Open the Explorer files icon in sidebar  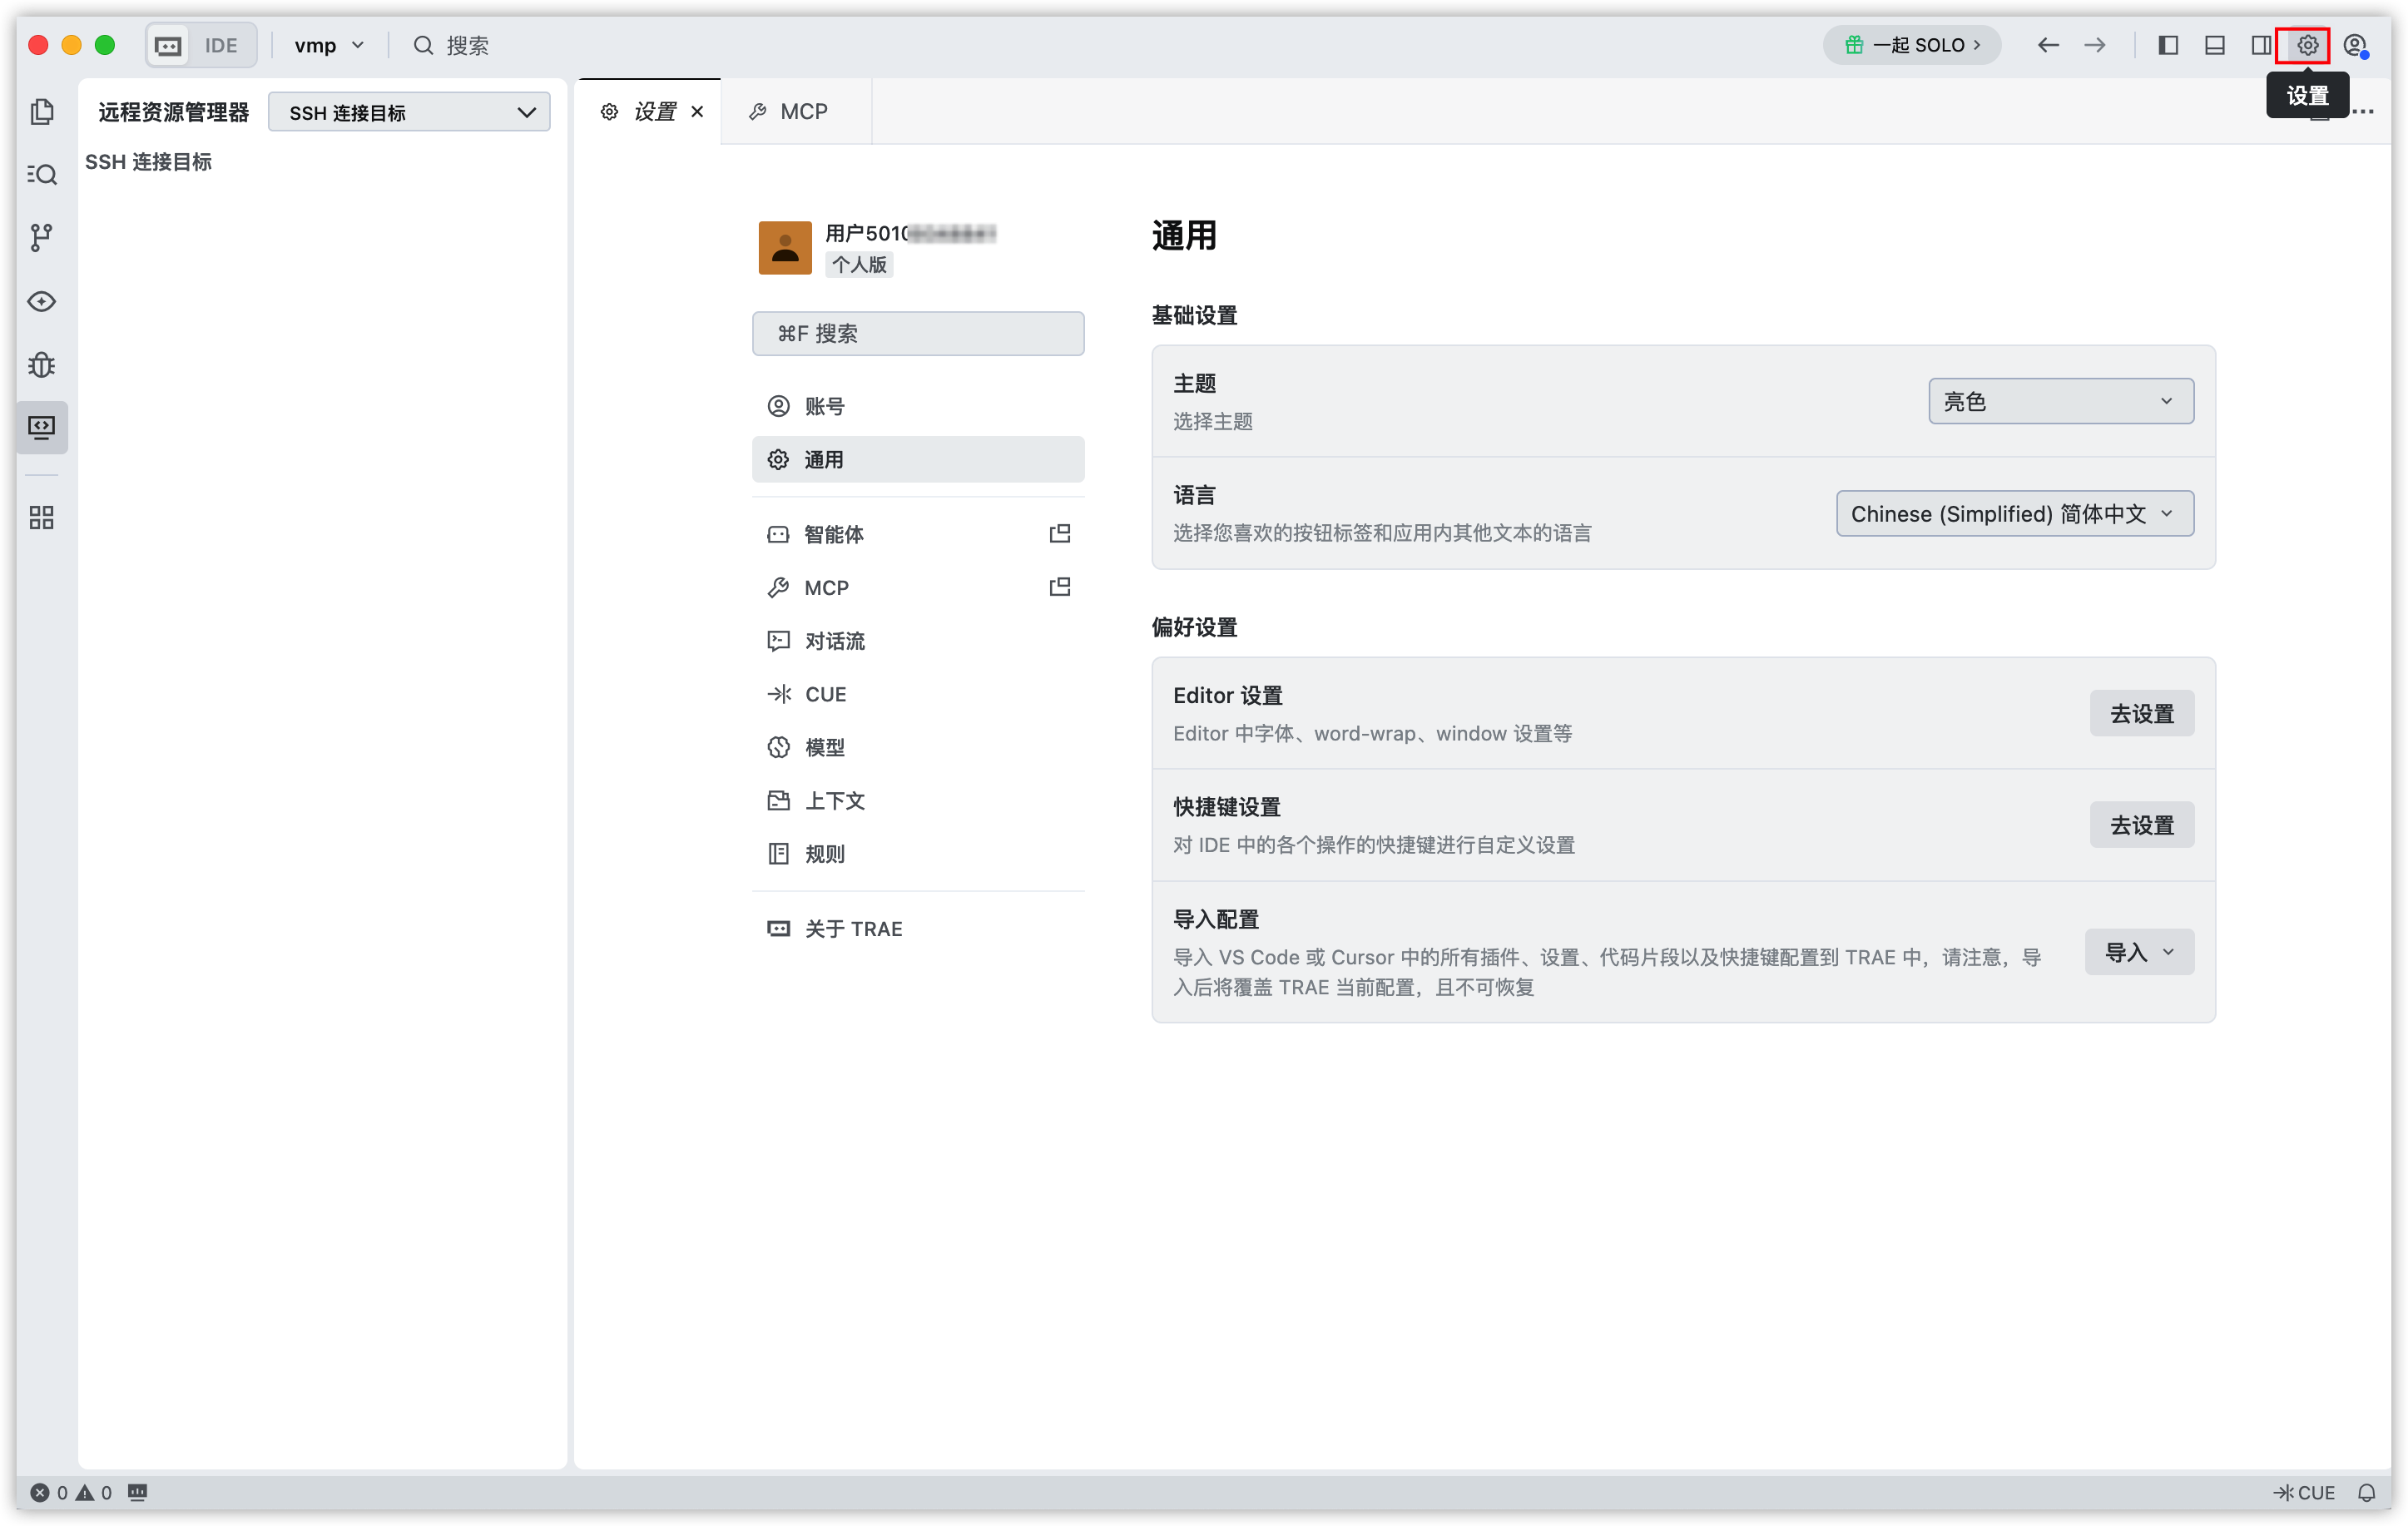click(x=41, y=112)
